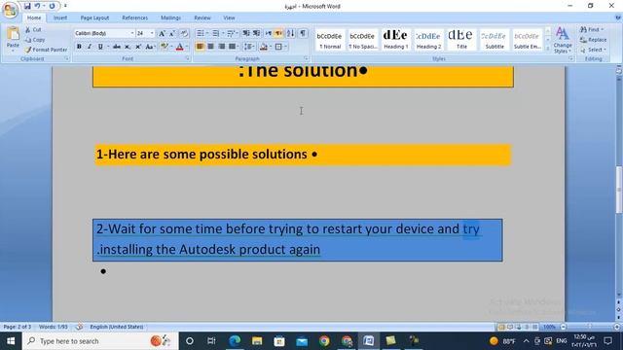Open the Change Case menu

150,47
